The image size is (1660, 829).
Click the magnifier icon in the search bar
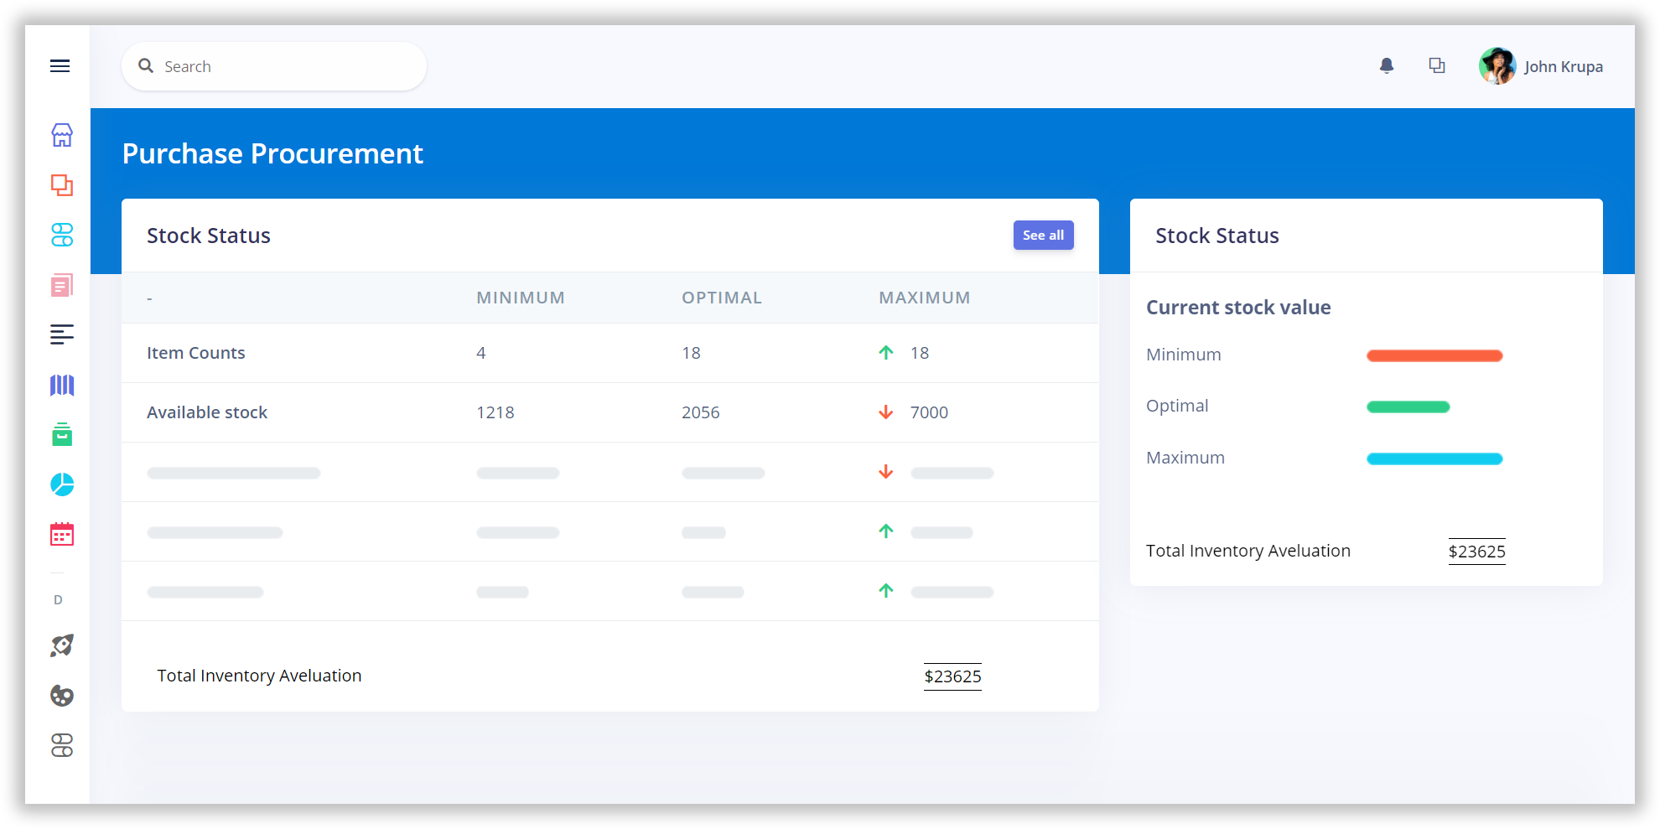(x=146, y=65)
